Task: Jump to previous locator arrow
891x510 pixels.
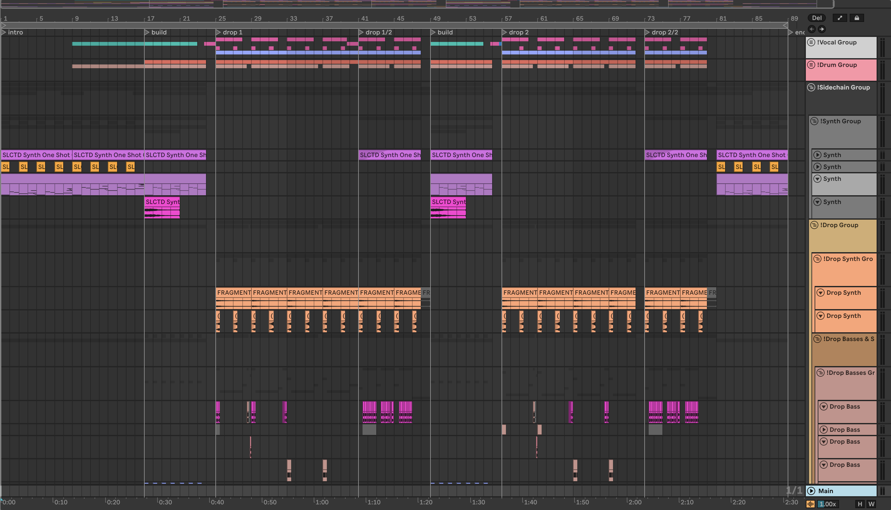Action: pos(811,29)
